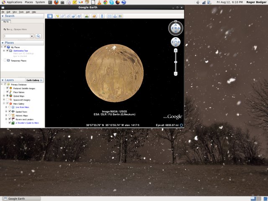Open the View menu

(15, 12)
